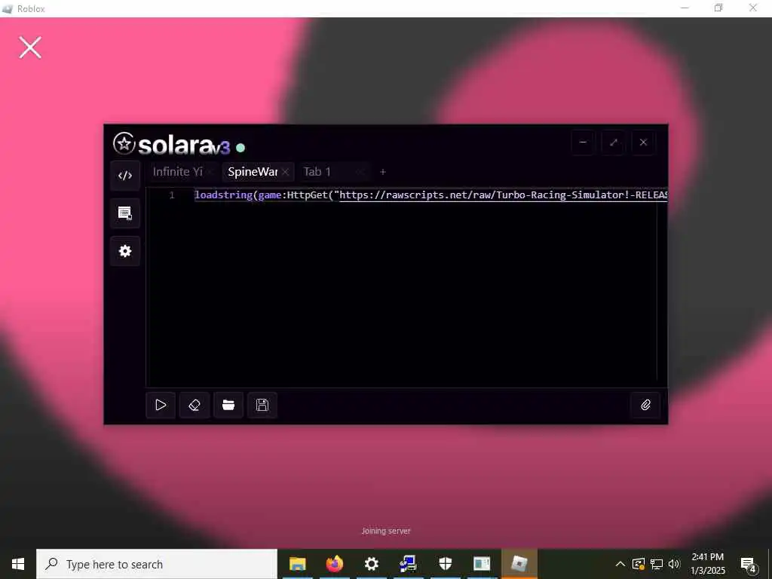Screen dimensions: 772x579
Task: Click the Roblox taskbar icon
Action: click(x=519, y=564)
